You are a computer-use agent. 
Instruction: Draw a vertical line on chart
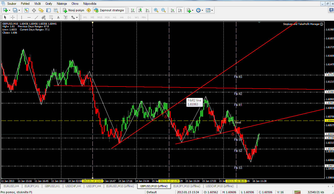(21, 18)
